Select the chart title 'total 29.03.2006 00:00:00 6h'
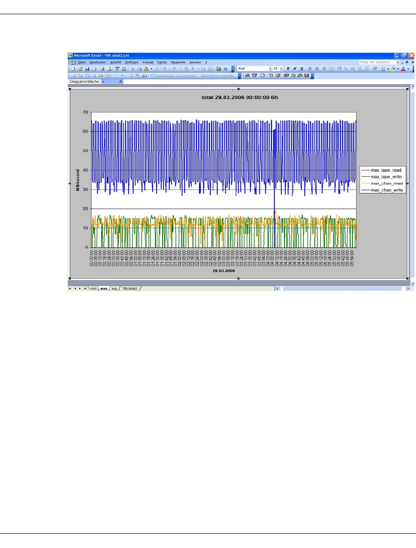Viewport: 416px width, 548px height. [240, 97]
